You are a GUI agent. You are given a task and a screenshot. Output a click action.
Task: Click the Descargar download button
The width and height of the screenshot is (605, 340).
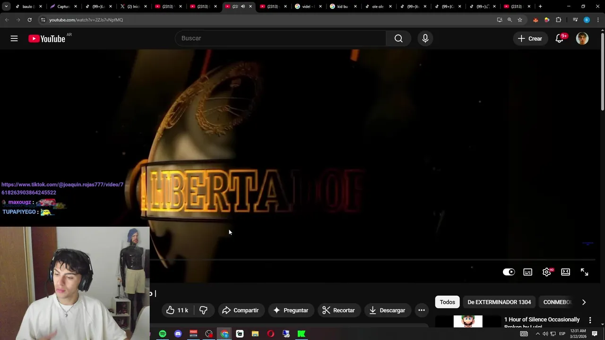pyautogui.click(x=387, y=310)
